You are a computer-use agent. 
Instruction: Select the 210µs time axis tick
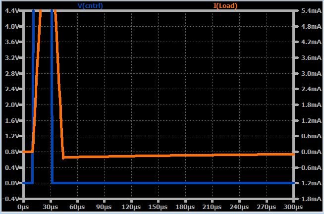point(213,206)
